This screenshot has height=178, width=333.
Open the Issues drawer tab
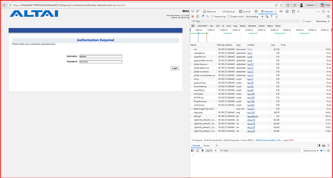pyautogui.click(x=207, y=146)
